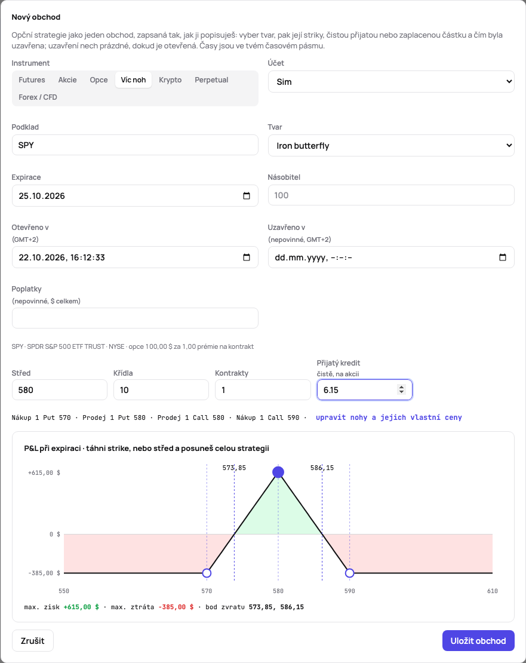Click the Otevřeno v datetime field
526x663 pixels.
tap(135, 257)
